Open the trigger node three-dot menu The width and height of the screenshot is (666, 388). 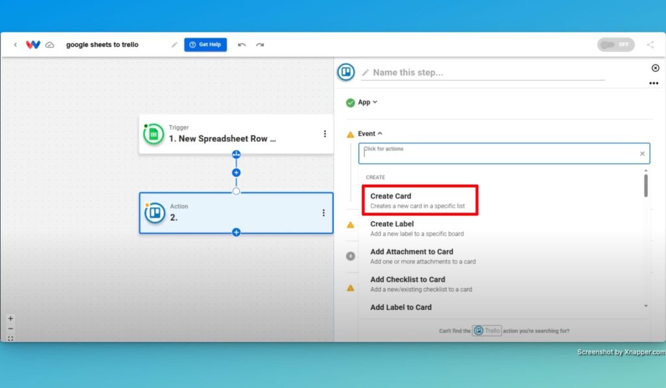click(325, 134)
